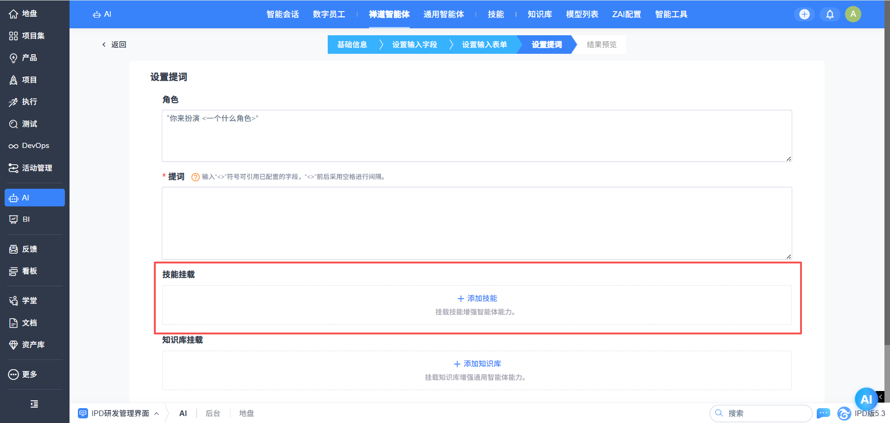The height and width of the screenshot is (423, 890).
Task: Collapse the sidebar menu icon
Action: pos(34,404)
